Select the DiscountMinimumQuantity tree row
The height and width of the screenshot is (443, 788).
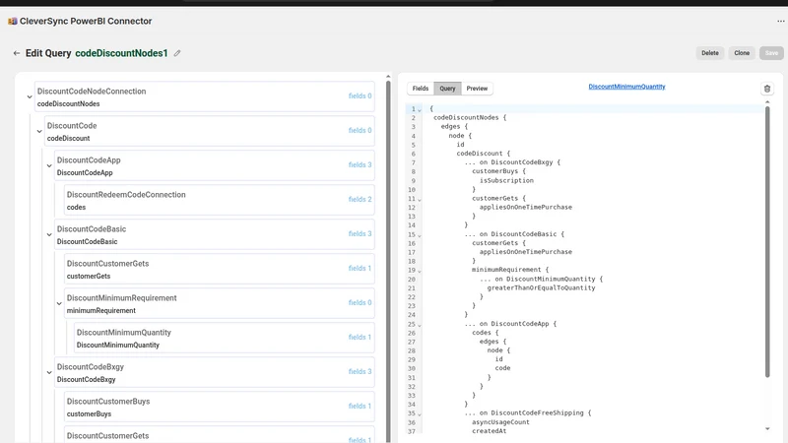[x=225, y=338]
